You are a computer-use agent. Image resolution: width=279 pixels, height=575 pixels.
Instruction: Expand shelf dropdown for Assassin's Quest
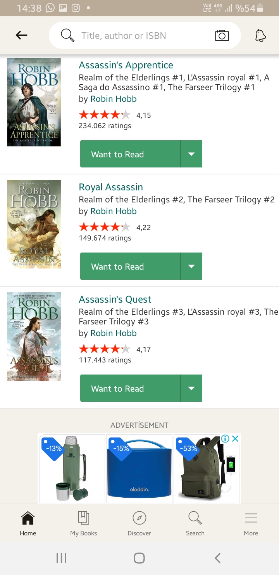tap(191, 388)
